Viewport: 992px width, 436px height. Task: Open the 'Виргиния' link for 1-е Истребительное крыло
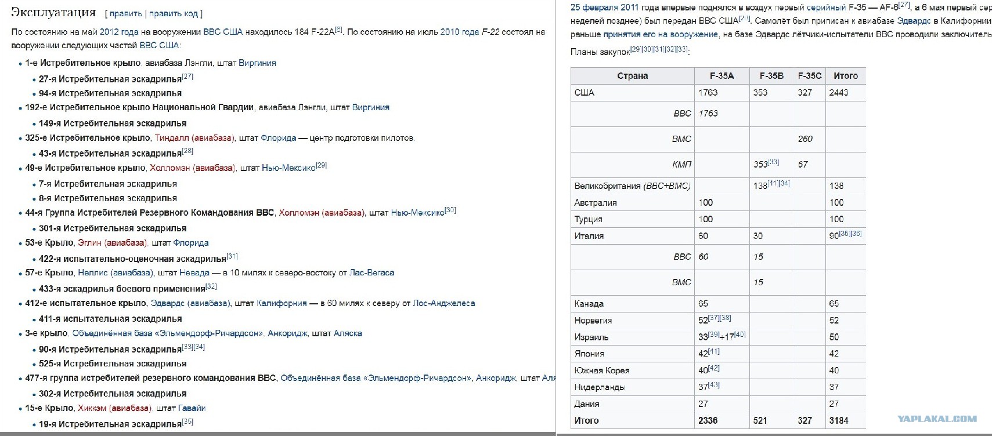coord(257,63)
